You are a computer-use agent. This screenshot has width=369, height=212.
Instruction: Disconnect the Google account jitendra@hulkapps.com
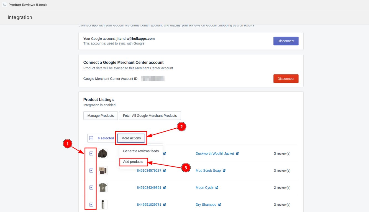point(286,41)
